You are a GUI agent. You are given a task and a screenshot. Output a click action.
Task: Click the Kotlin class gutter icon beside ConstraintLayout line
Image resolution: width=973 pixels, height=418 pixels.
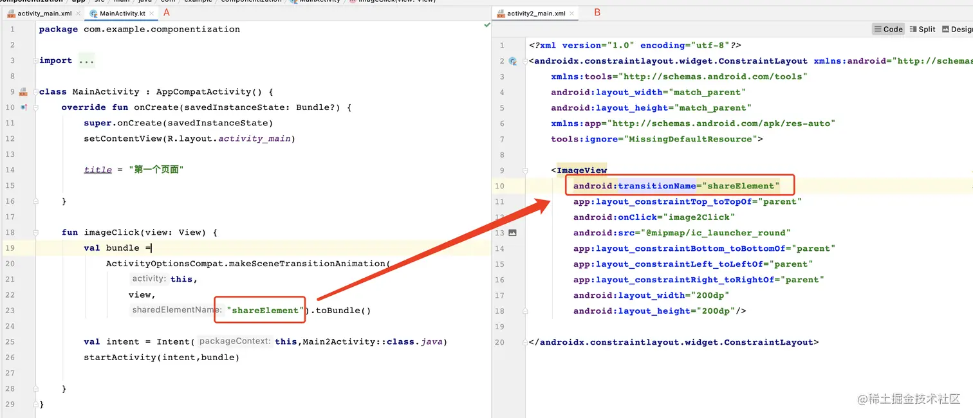[513, 61]
